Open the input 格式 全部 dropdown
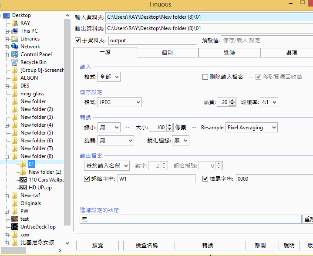 pyautogui.click(x=109, y=77)
